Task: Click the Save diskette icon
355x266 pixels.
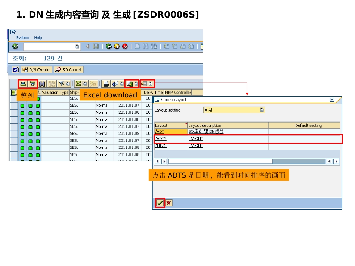Action: click(x=96, y=47)
